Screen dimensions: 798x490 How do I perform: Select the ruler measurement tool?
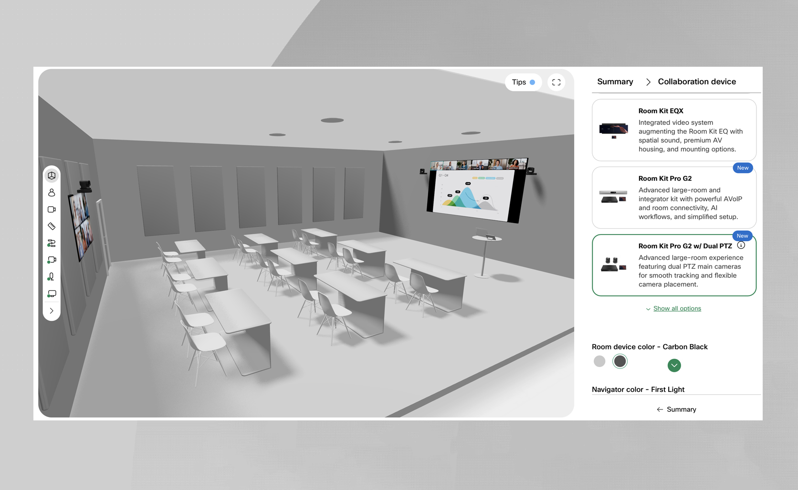[x=52, y=226]
